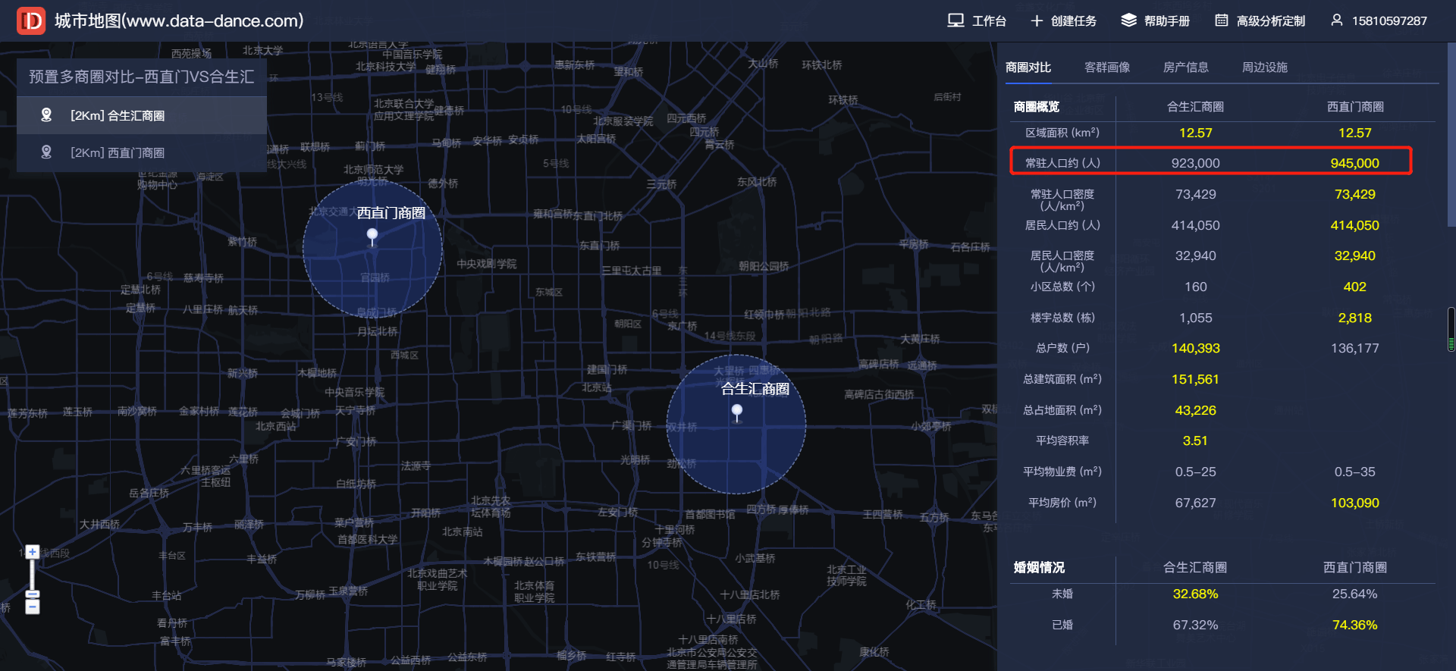Click the 已婚 row label
This screenshot has width=1456, height=671.
point(1062,625)
